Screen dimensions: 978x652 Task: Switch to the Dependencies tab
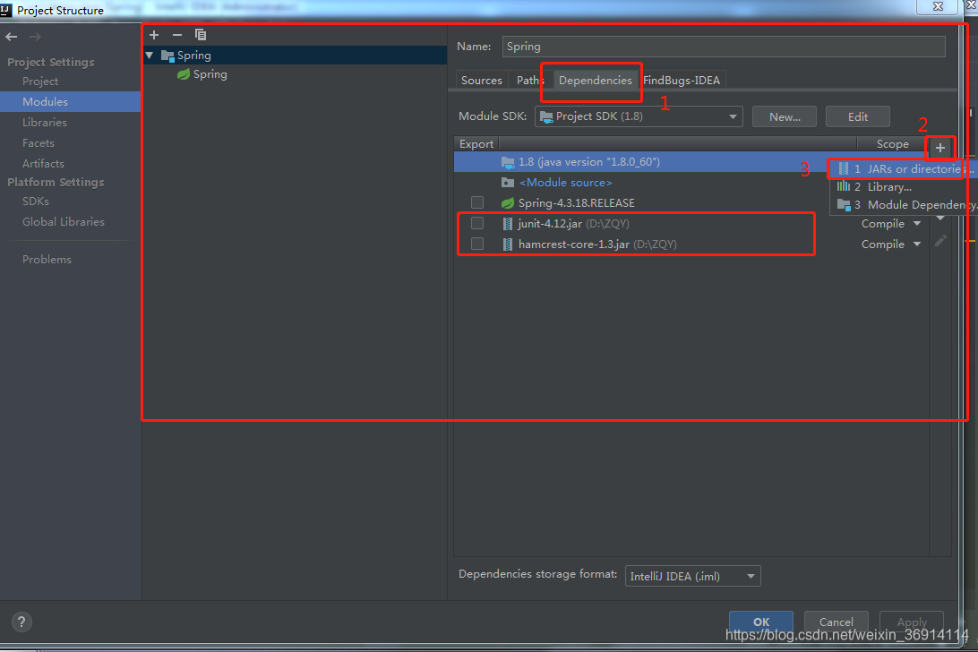[x=595, y=80]
